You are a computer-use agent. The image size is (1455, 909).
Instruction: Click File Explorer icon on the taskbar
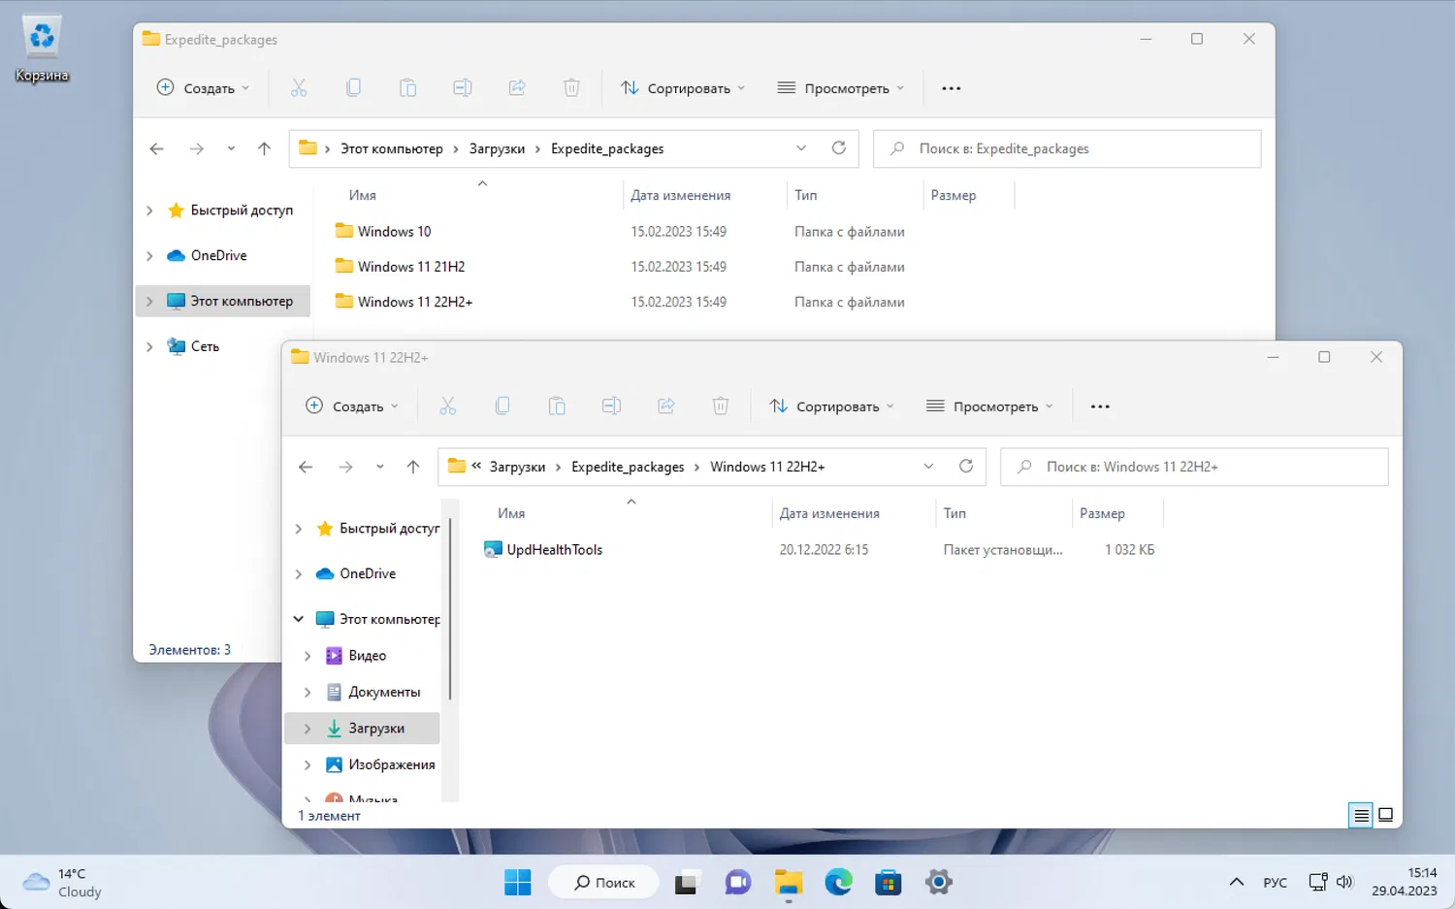coord(788,883)
